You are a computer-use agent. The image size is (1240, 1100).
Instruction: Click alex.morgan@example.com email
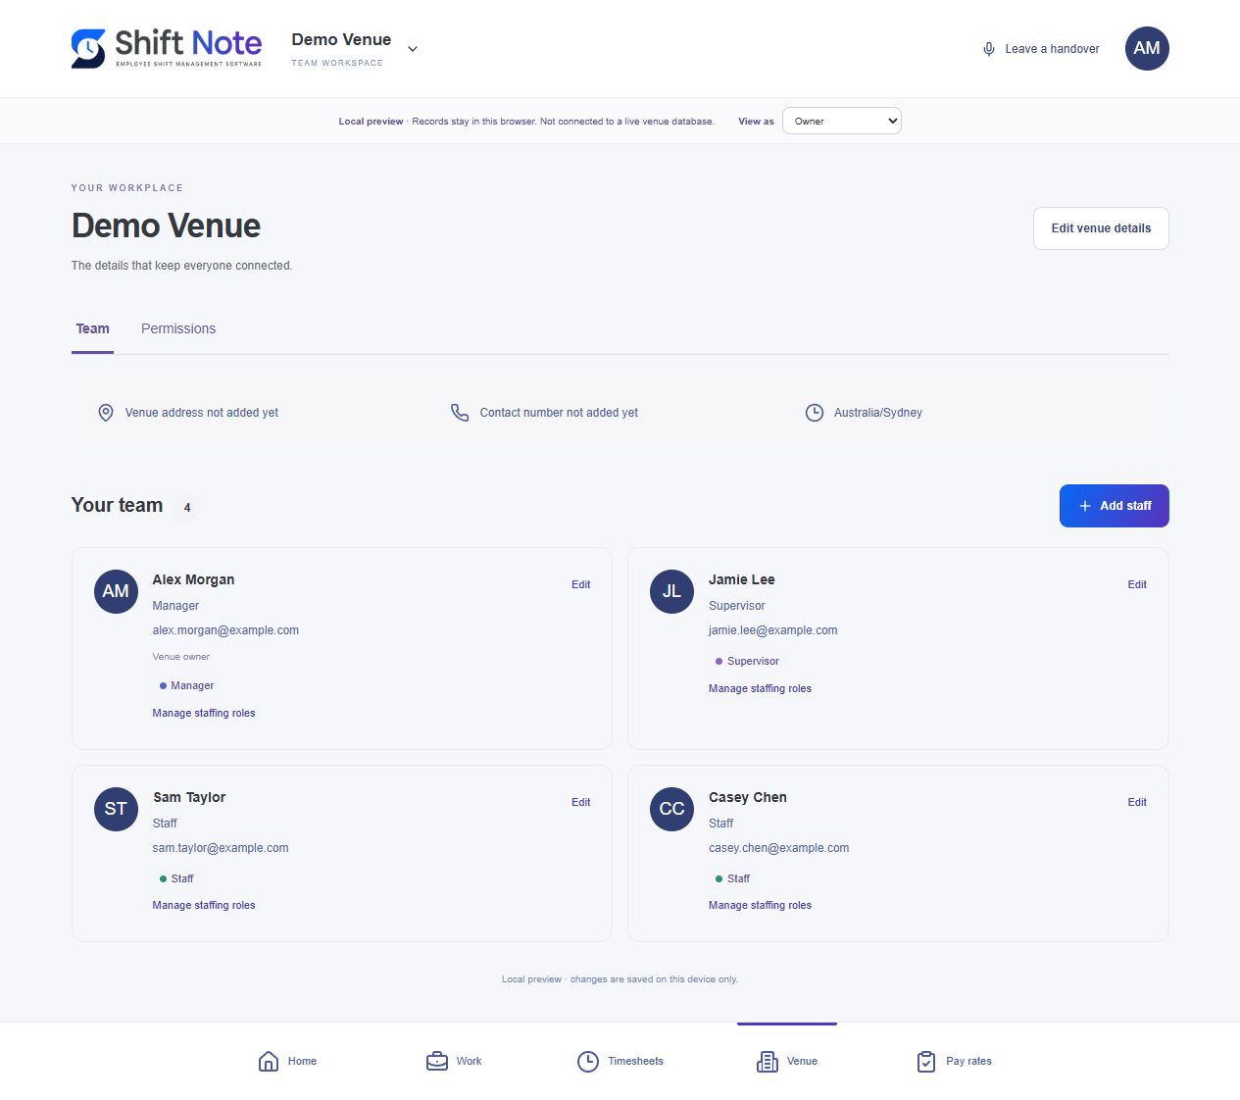coord(225,630)
